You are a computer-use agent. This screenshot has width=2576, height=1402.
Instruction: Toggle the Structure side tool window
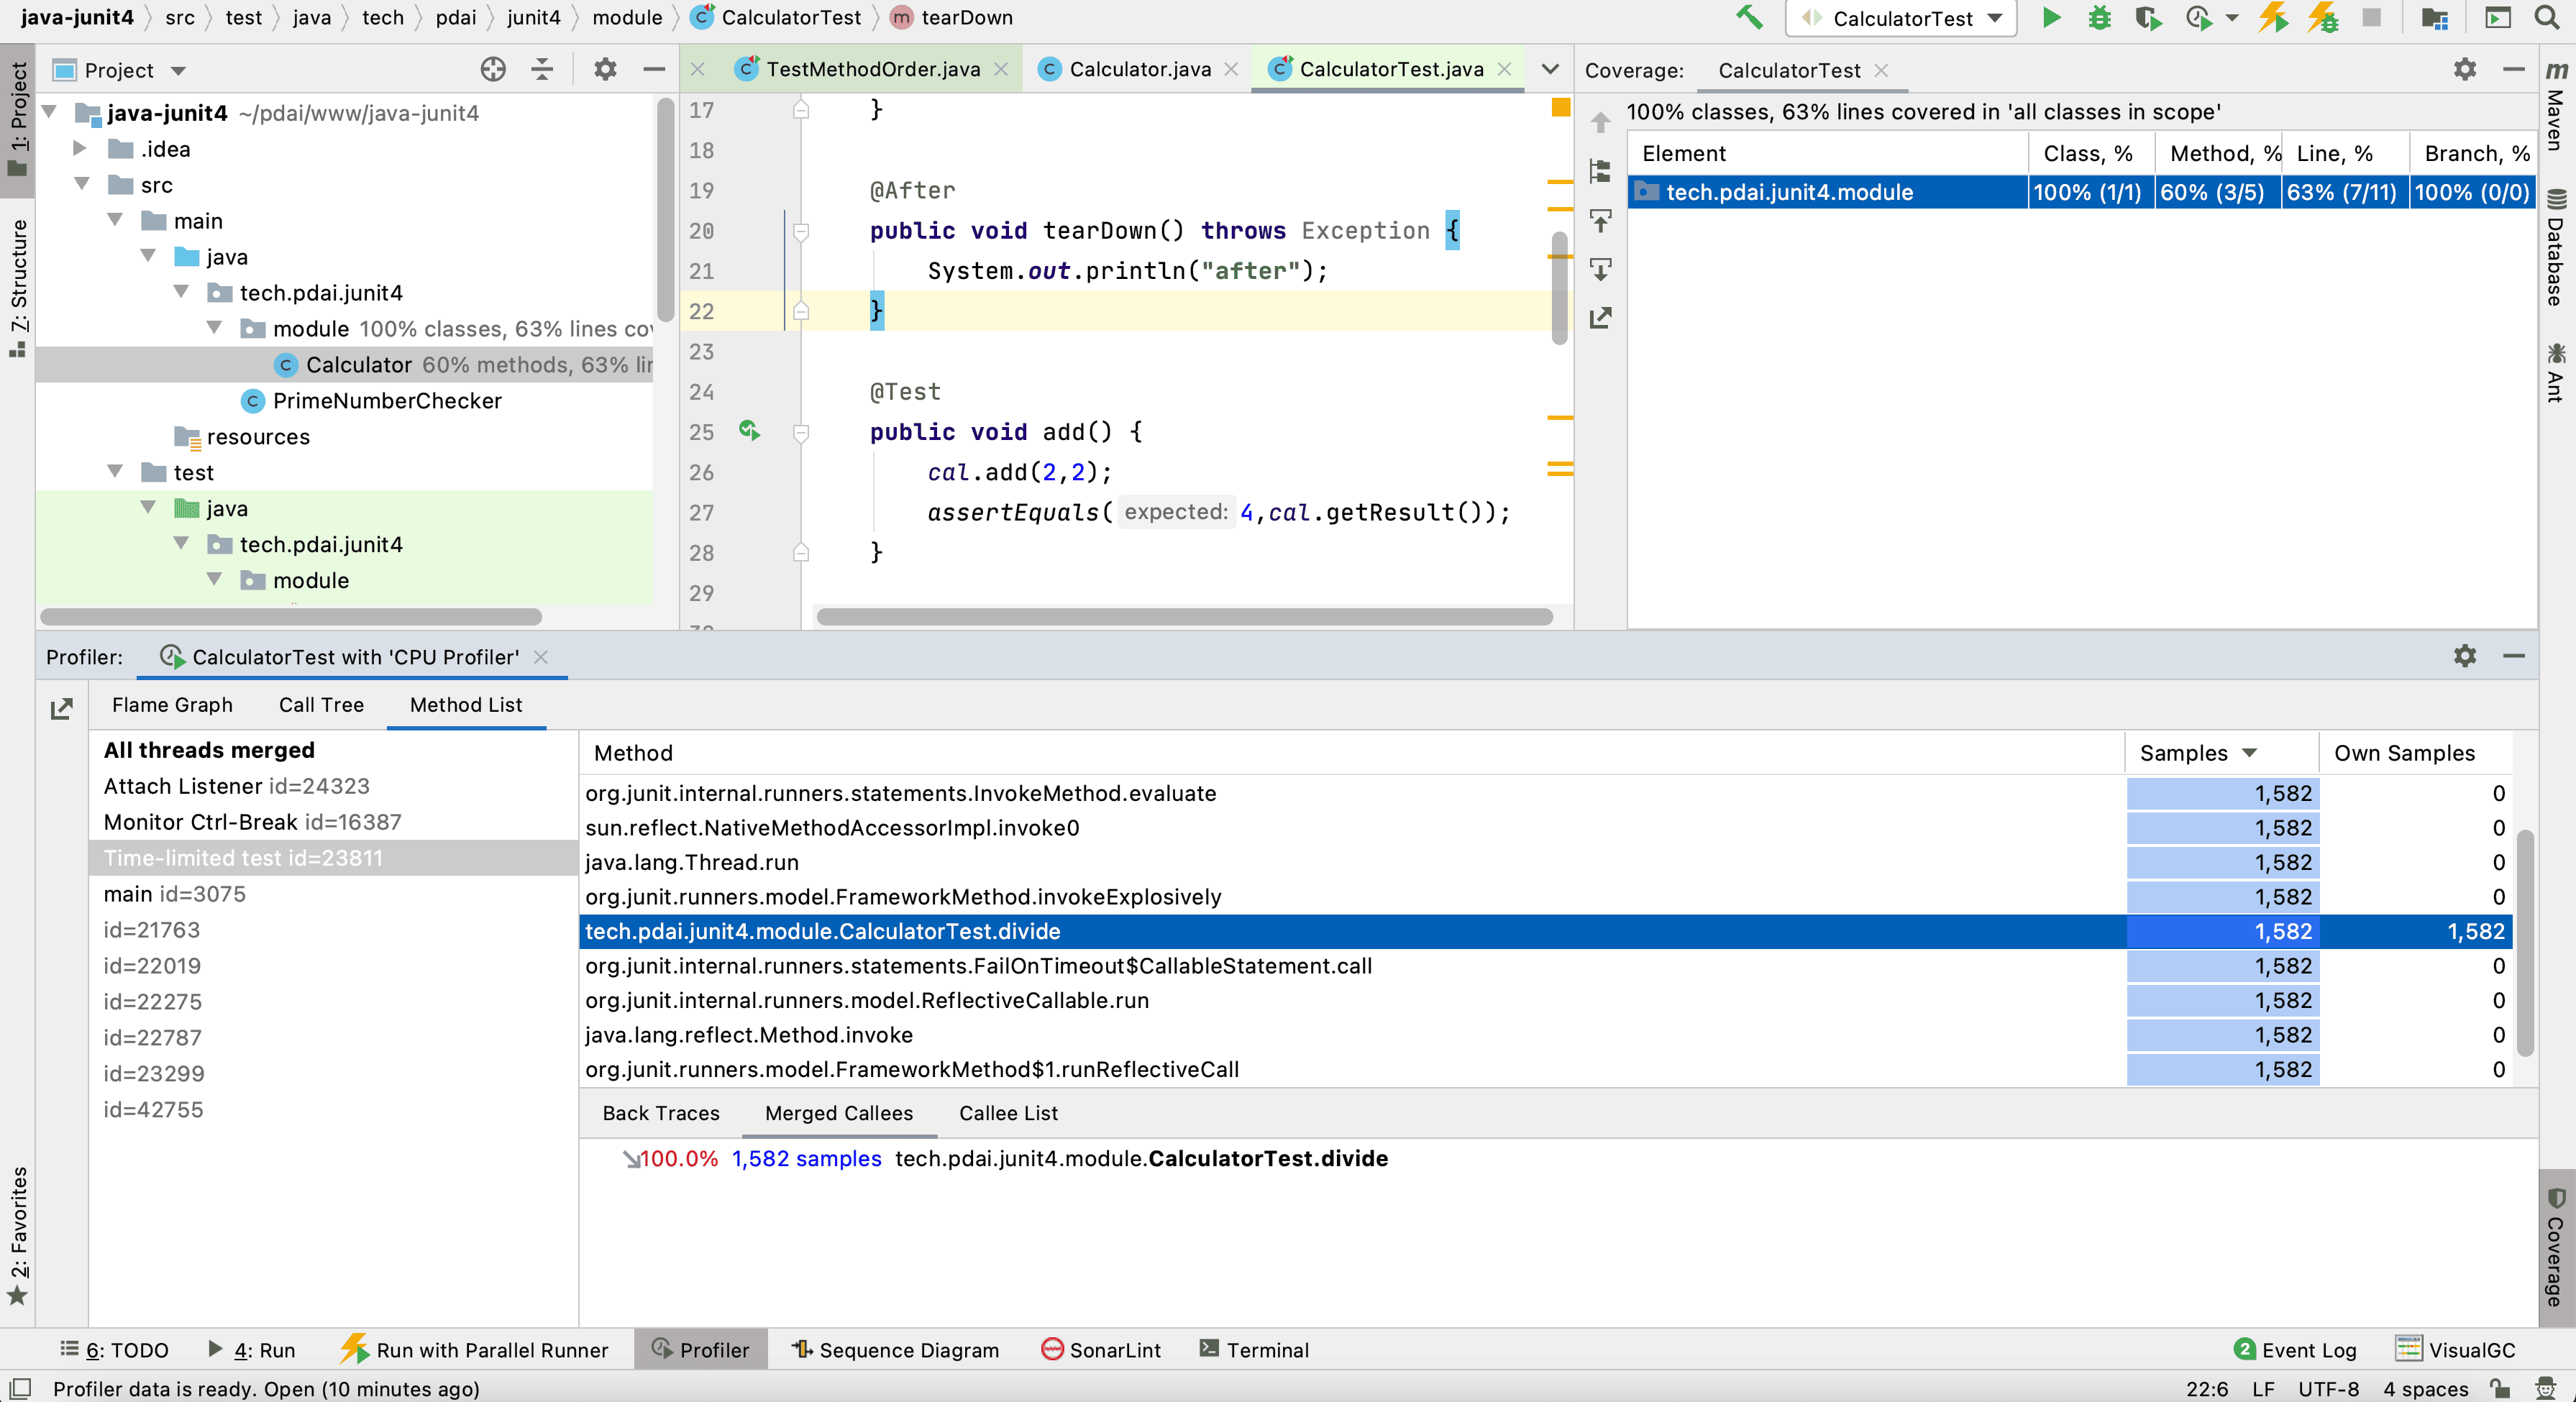17,285
